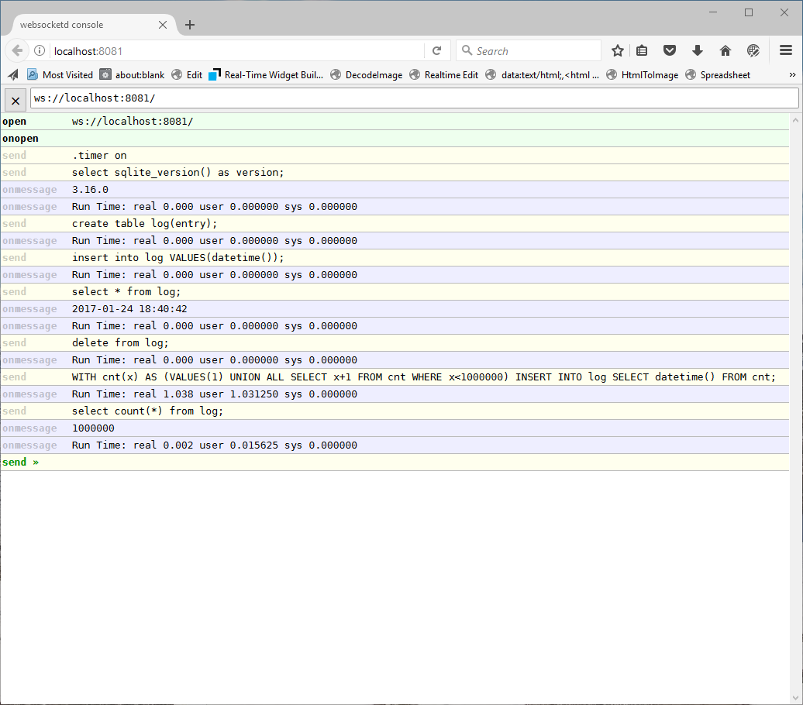803x705 pixels.
Task: Expand bookmarks toolbar overflow chevron
Action: tap(792, 75)
